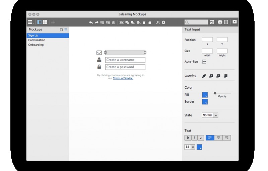Switch Mockups panel to list view
Screen dimensions: 268x171
66,30
